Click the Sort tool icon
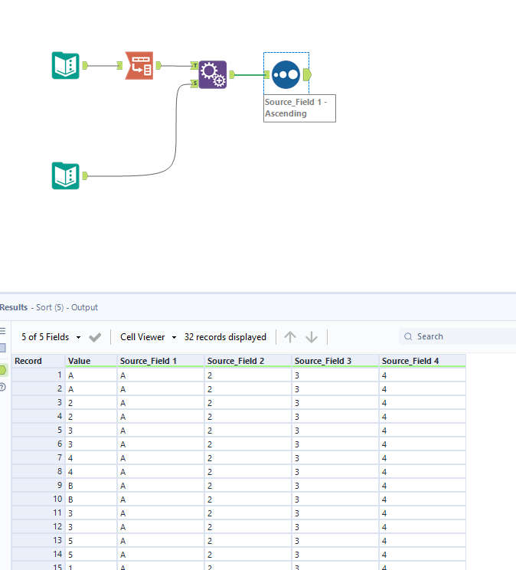This screenshot has height=570, width=516. coord(285,74)
